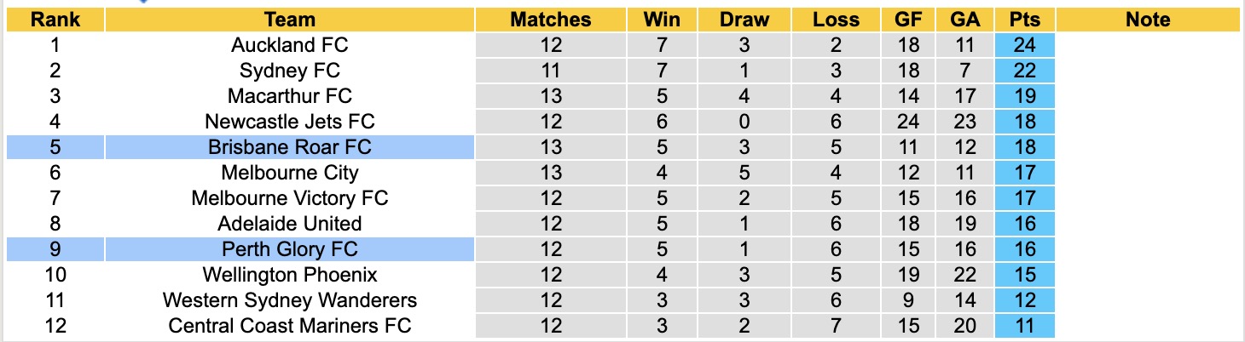Open the Auckland FC team link

tap(290, 45)
